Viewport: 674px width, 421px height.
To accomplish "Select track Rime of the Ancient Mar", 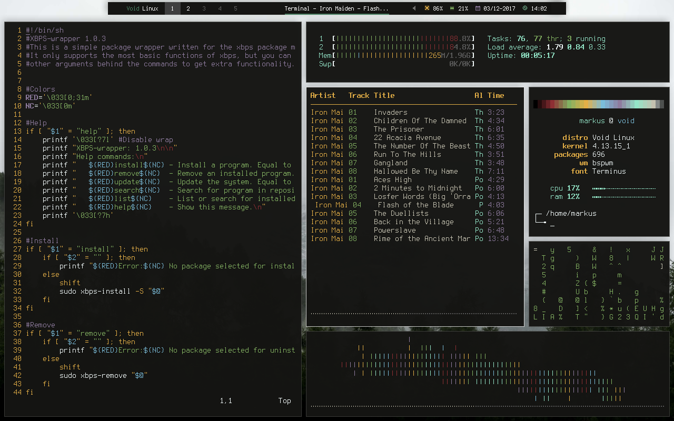I will pyautogui.click(x=414, y=238).
